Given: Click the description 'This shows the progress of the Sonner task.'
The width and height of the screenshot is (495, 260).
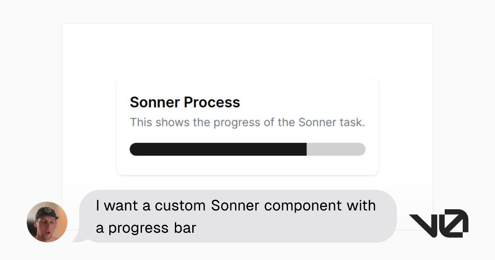Looking at the screenshot, I should point(247,122).
